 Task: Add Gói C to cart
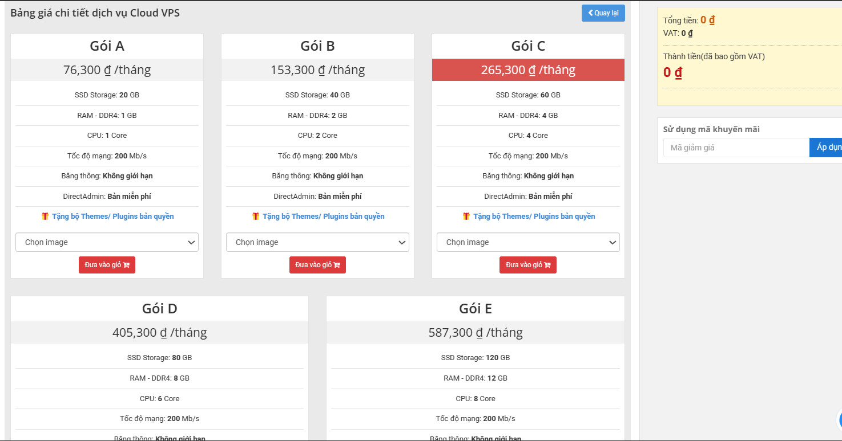pyautogui.click(x=528, y=265)
